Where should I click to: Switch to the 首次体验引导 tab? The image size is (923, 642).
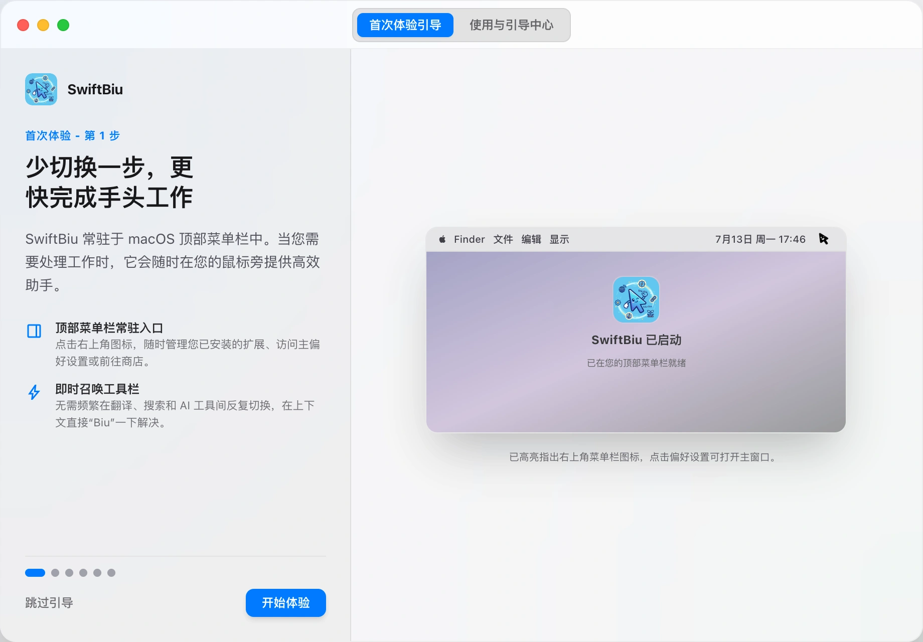[x=405, y=25]
